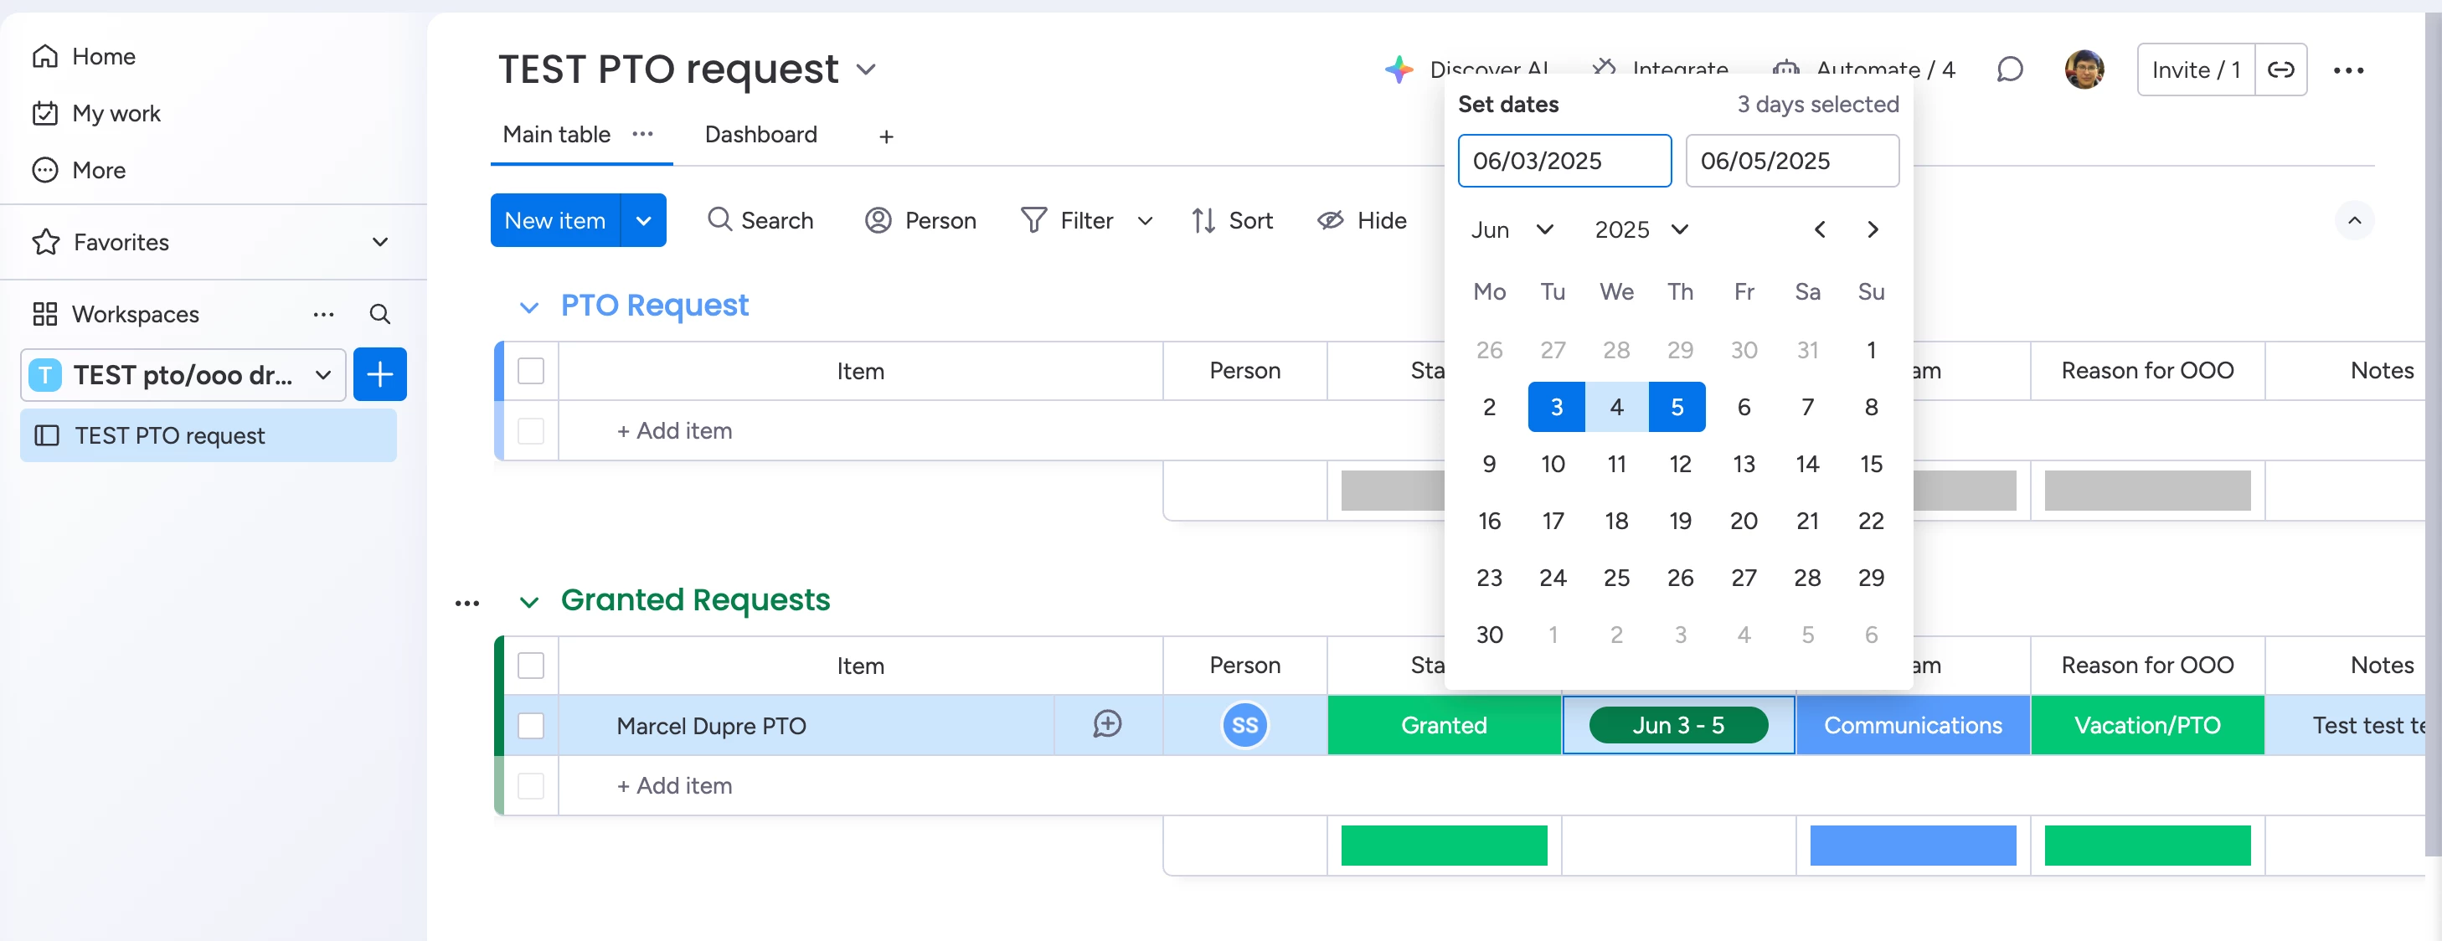Open Granted Requests group options dots

point(467,603)
